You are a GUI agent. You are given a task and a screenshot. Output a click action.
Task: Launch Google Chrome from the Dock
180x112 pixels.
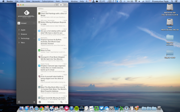click(42, 108)
